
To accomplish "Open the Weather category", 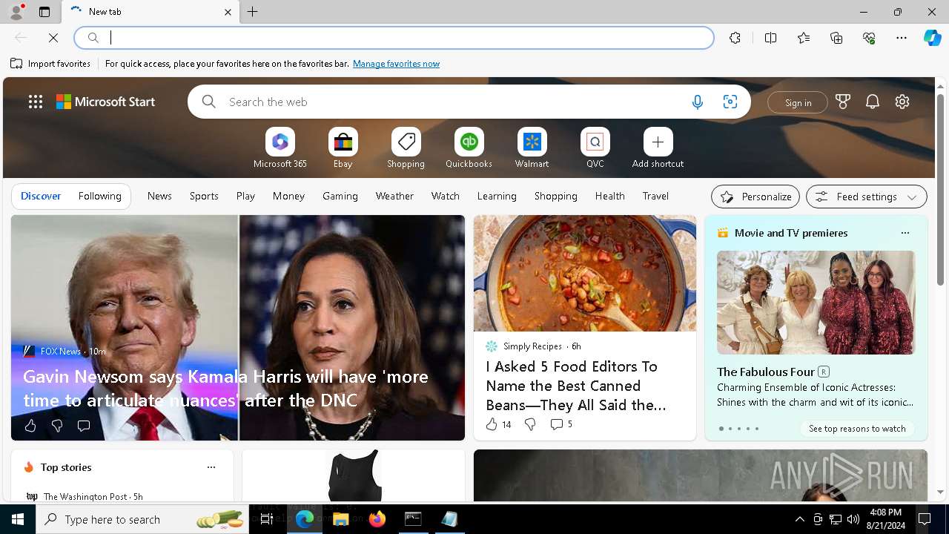I will pyautogui.click(x=394, y=196).
